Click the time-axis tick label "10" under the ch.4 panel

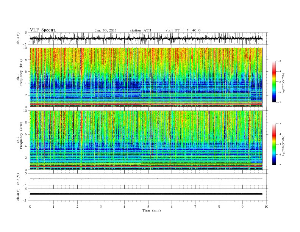coord(266,207)
